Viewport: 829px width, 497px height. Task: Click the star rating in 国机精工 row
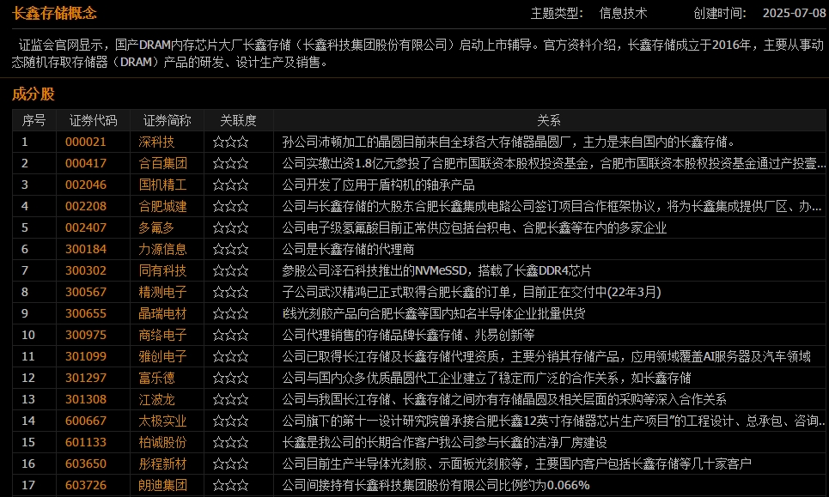coord(230,185)
